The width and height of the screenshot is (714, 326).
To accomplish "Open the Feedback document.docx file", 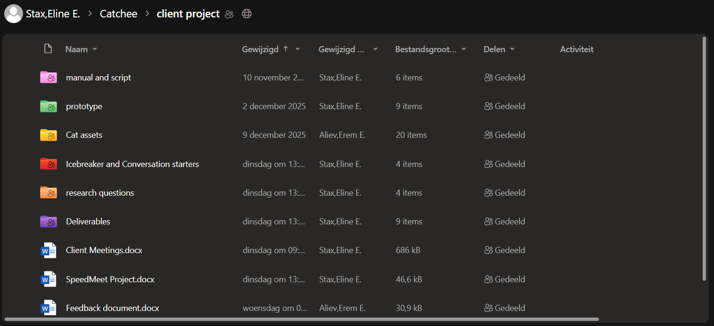I will point(112,308).
